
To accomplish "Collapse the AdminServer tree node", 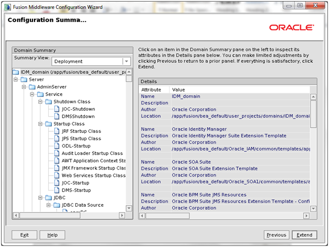I will tap(24, 87).
